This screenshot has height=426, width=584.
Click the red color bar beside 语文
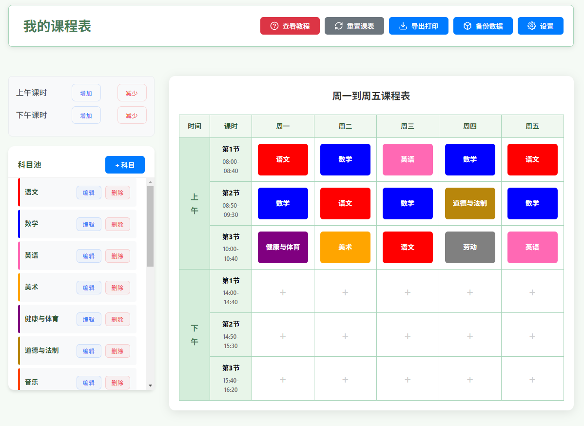(19, 192)
